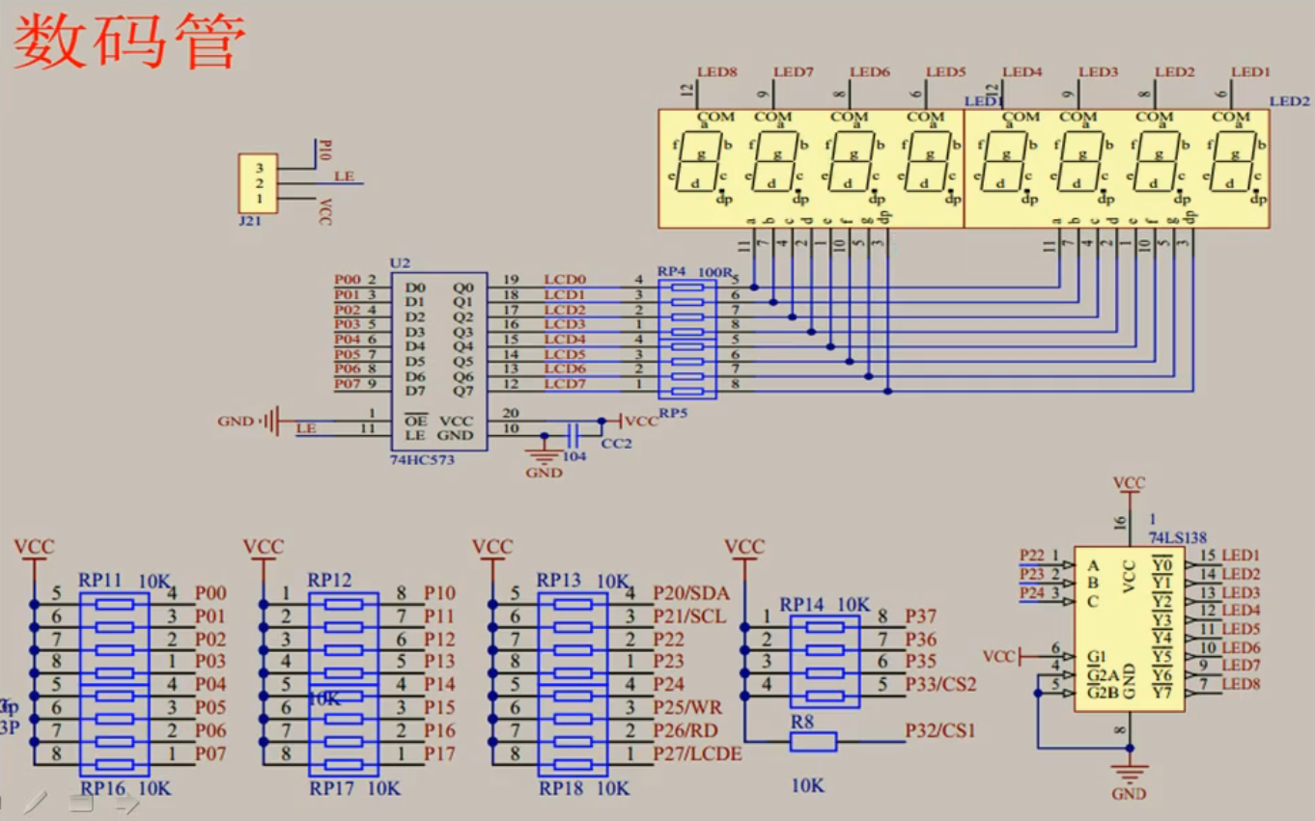This screenshot has height=821, width=1315.
Task: Click the 74HC573 chip label
Action: pyautogui.click(x=422, y=460)
